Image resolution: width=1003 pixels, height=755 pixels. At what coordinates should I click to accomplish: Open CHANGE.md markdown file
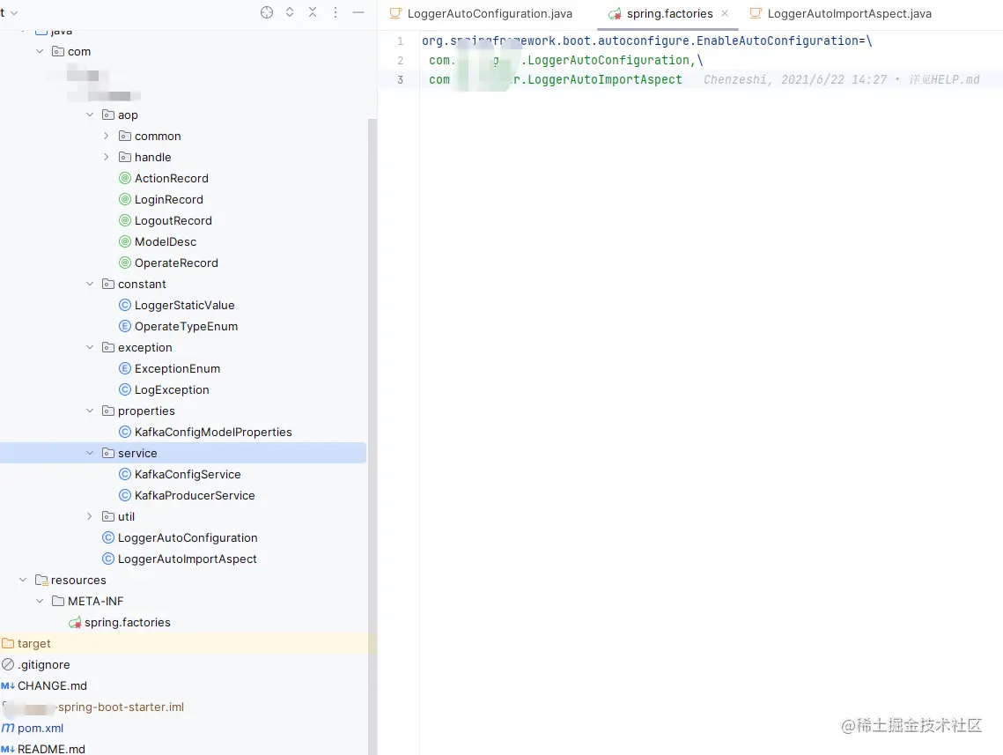[52, 685]
